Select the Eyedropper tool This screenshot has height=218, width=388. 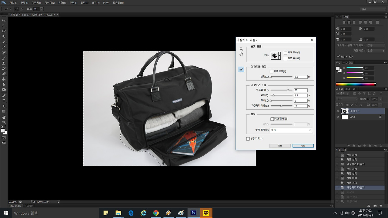pyautogui.click(x=4, y=47)
